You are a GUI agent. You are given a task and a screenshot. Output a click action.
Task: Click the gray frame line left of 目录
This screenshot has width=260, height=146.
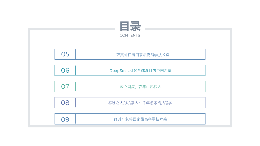(x=71, y=29)
